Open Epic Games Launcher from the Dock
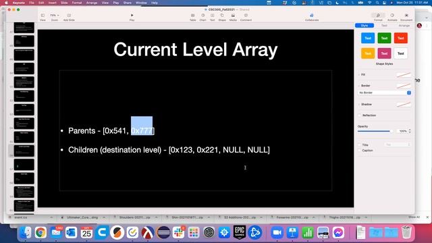 coord(240,232)
